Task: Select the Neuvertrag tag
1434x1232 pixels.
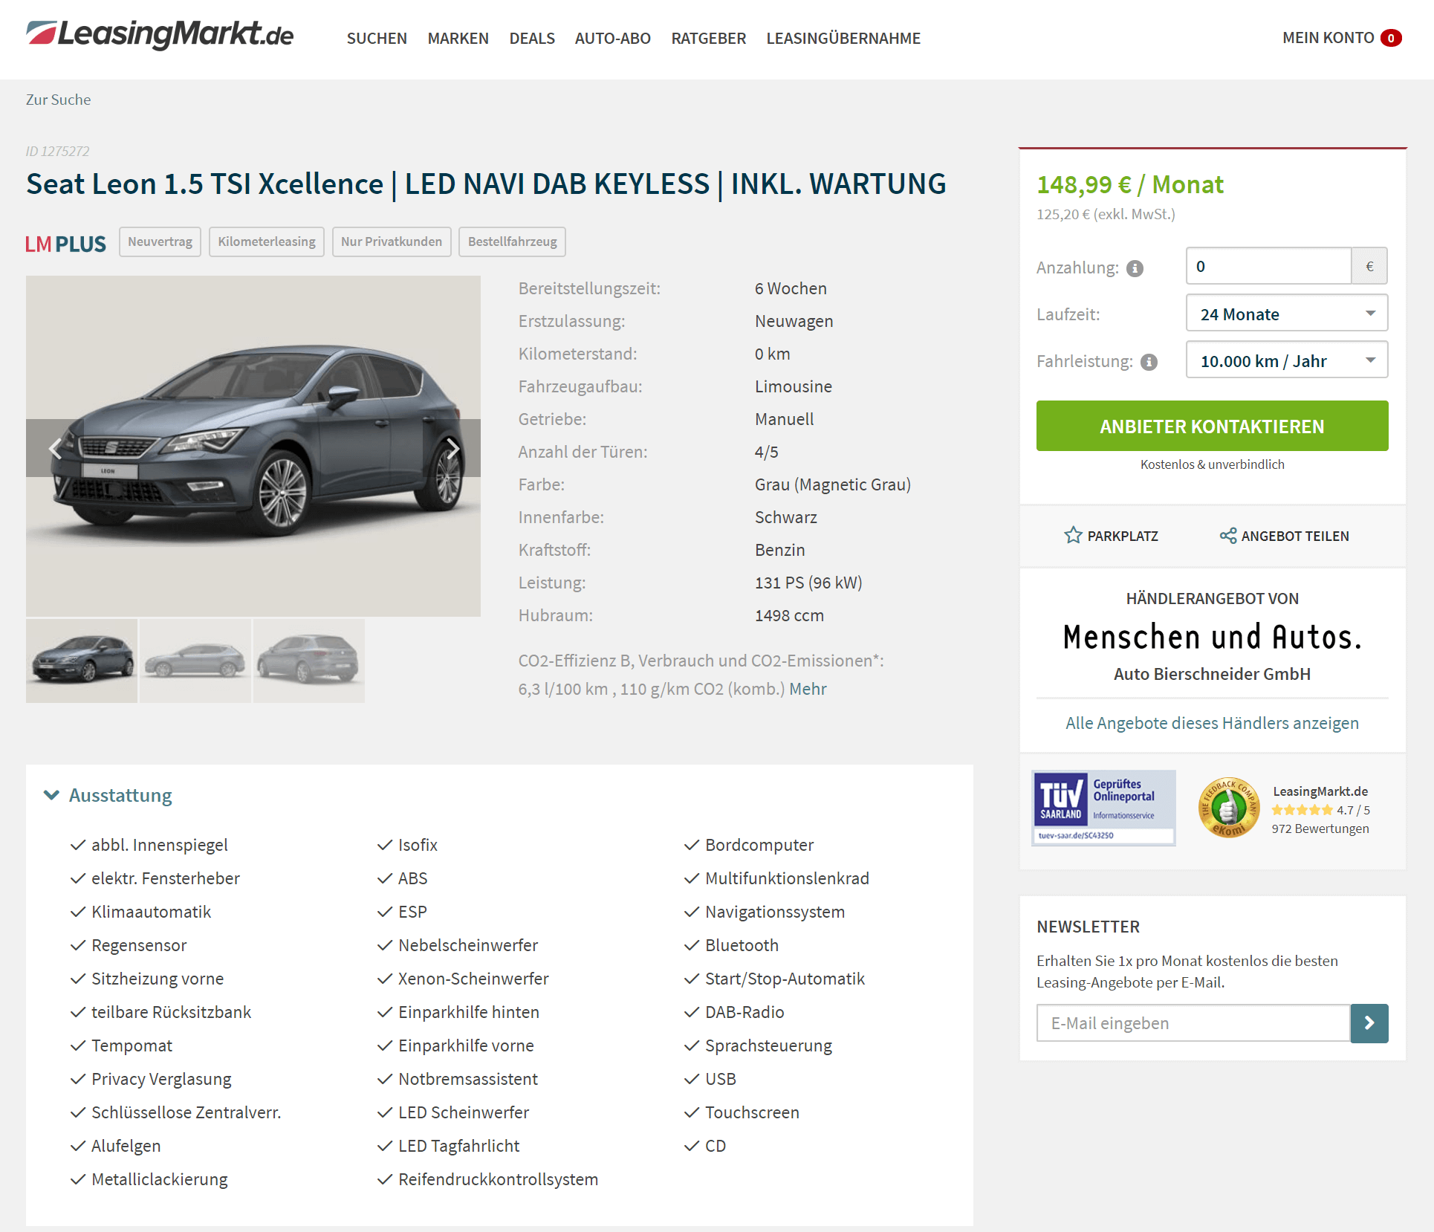Action: click(x=160, y=241)
